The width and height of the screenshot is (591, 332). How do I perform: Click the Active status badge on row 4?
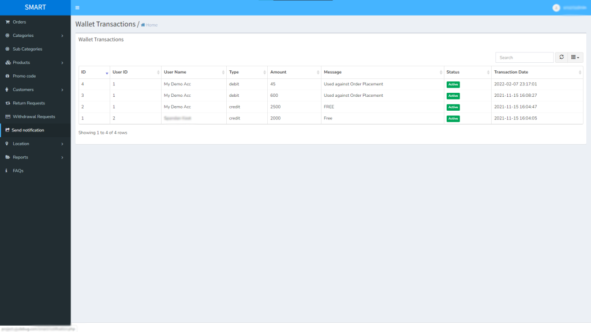(x=454, y=84)
